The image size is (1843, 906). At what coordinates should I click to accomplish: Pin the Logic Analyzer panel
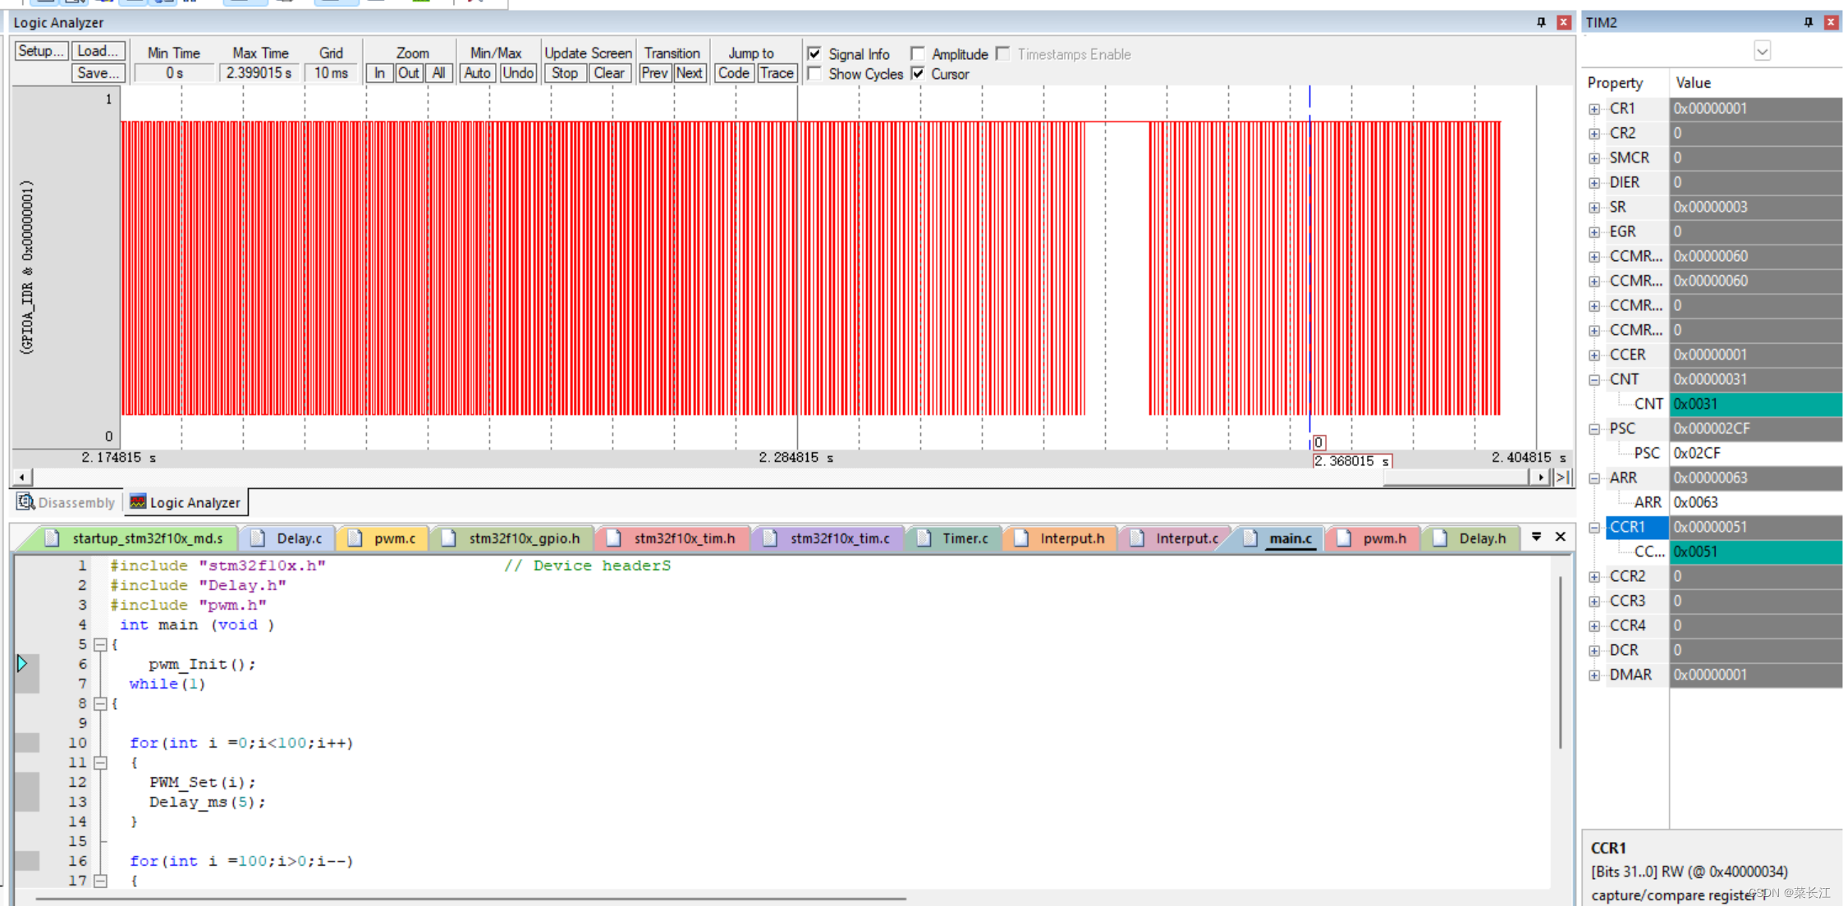point(1541,22)
